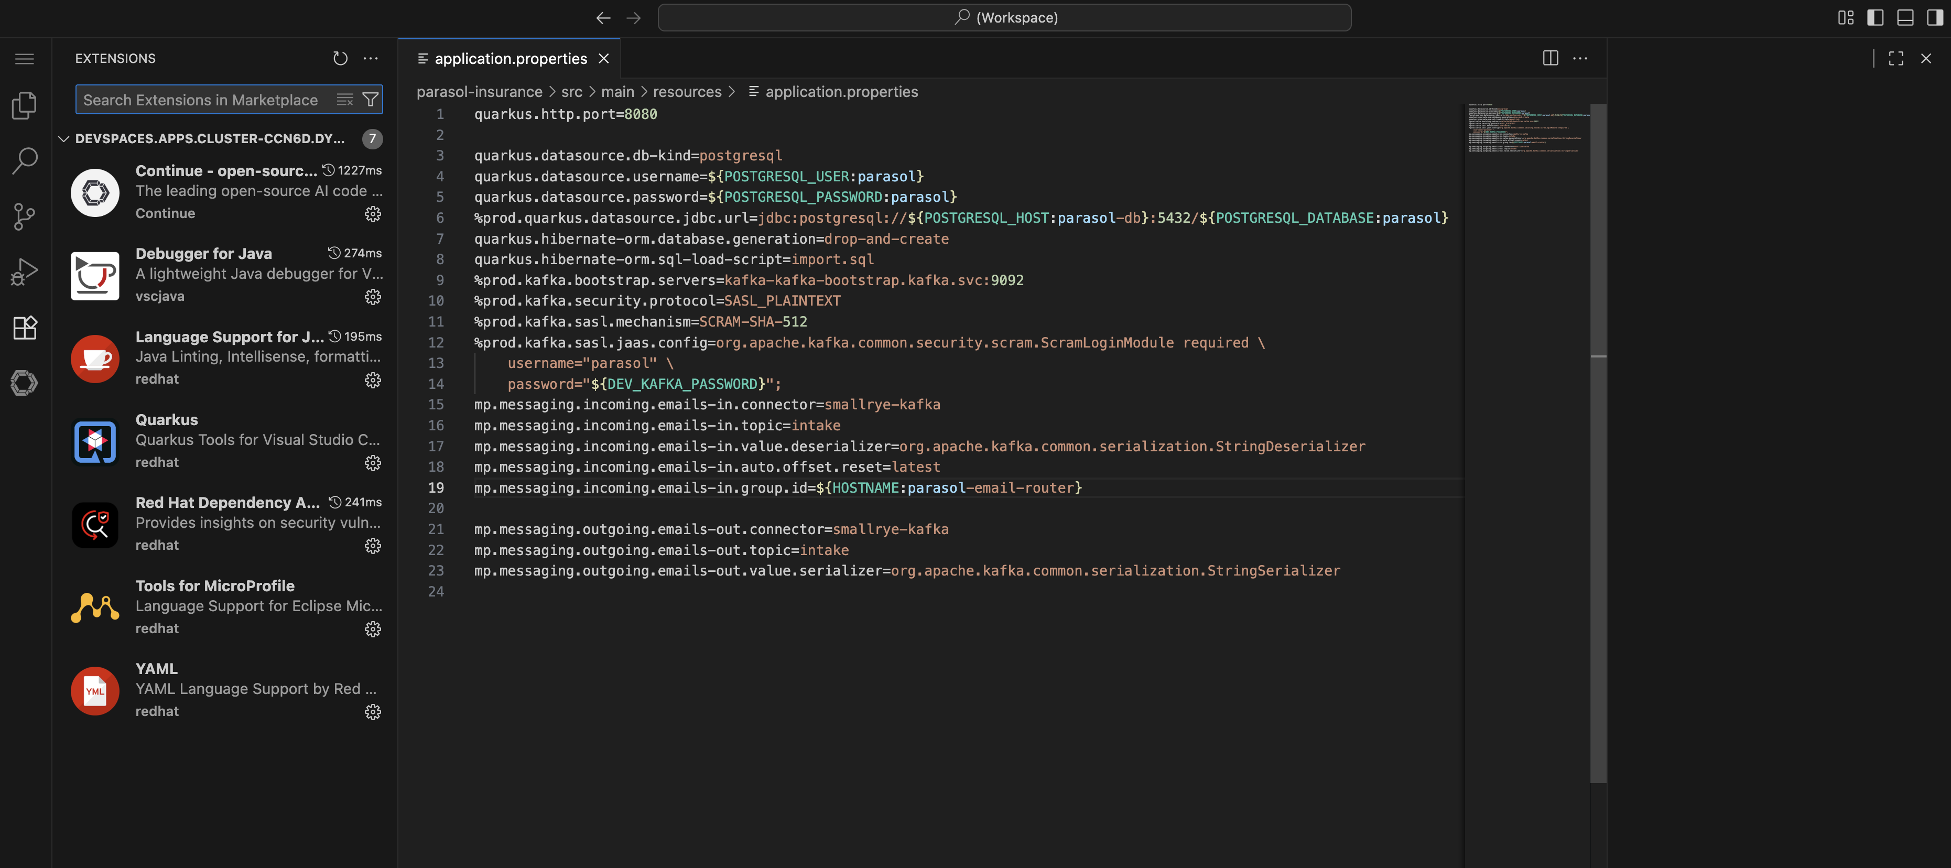Toggle the bottom panel visibility

pyautogui.click(x=1905, y=17)
